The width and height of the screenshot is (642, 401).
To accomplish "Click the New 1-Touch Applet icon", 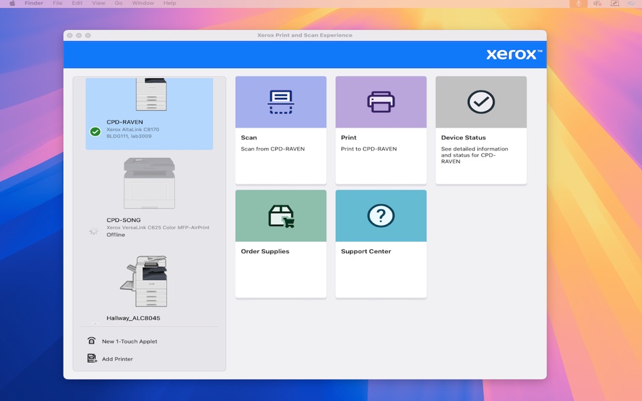I will pyautogui.click(x=91, y=341).
